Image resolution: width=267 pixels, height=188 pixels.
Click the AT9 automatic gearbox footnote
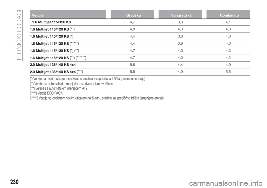point(59,88)
